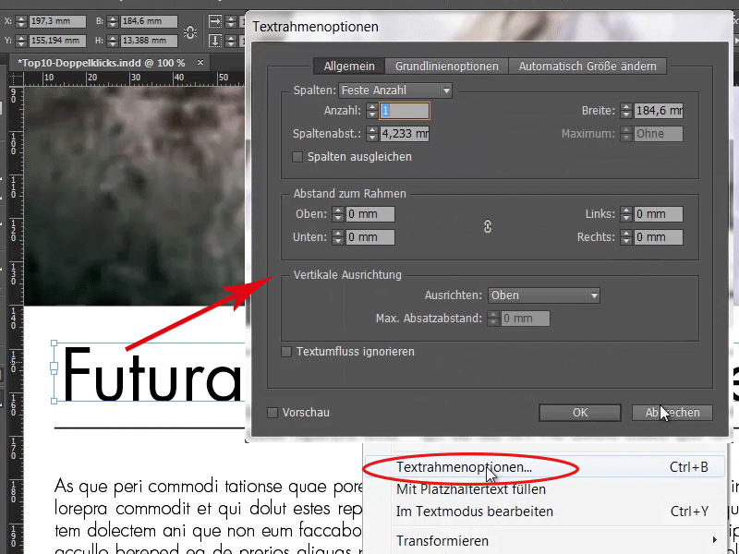Click the Anzahl column count stepper

tap(372, 111)
